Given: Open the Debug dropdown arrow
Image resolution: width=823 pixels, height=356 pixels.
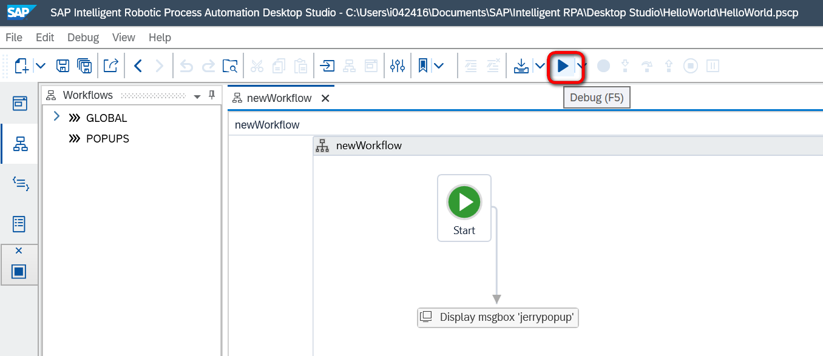Looking at the screenshot, I should click(x=581, y=65).
